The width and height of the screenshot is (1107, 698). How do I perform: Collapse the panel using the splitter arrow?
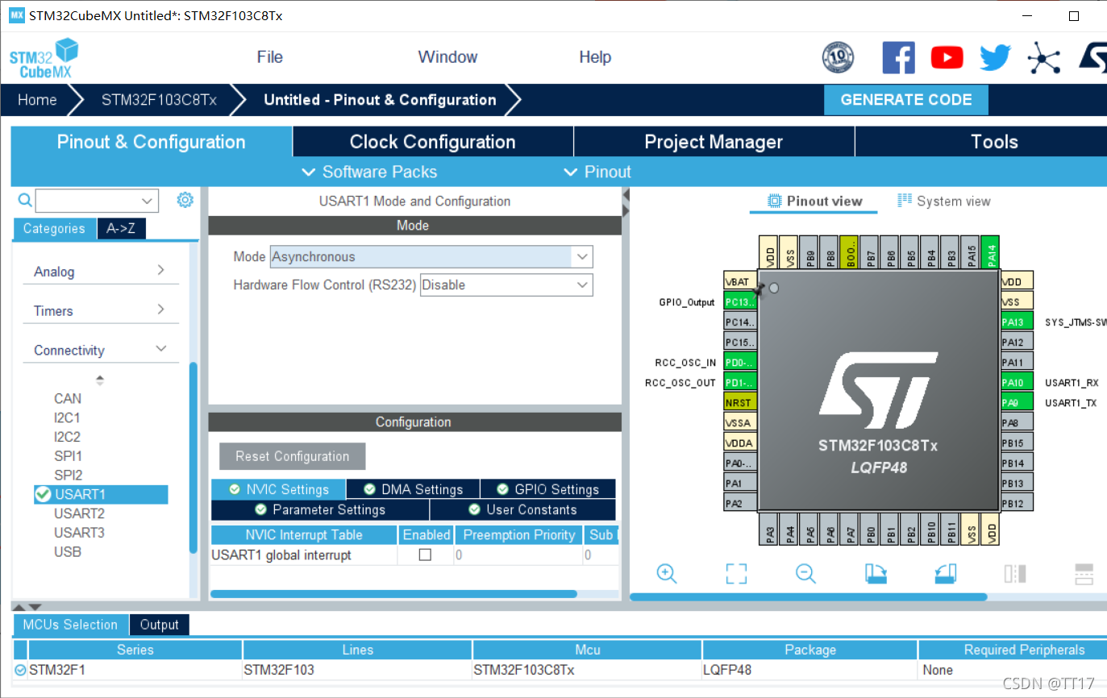(x=626, y=196)
